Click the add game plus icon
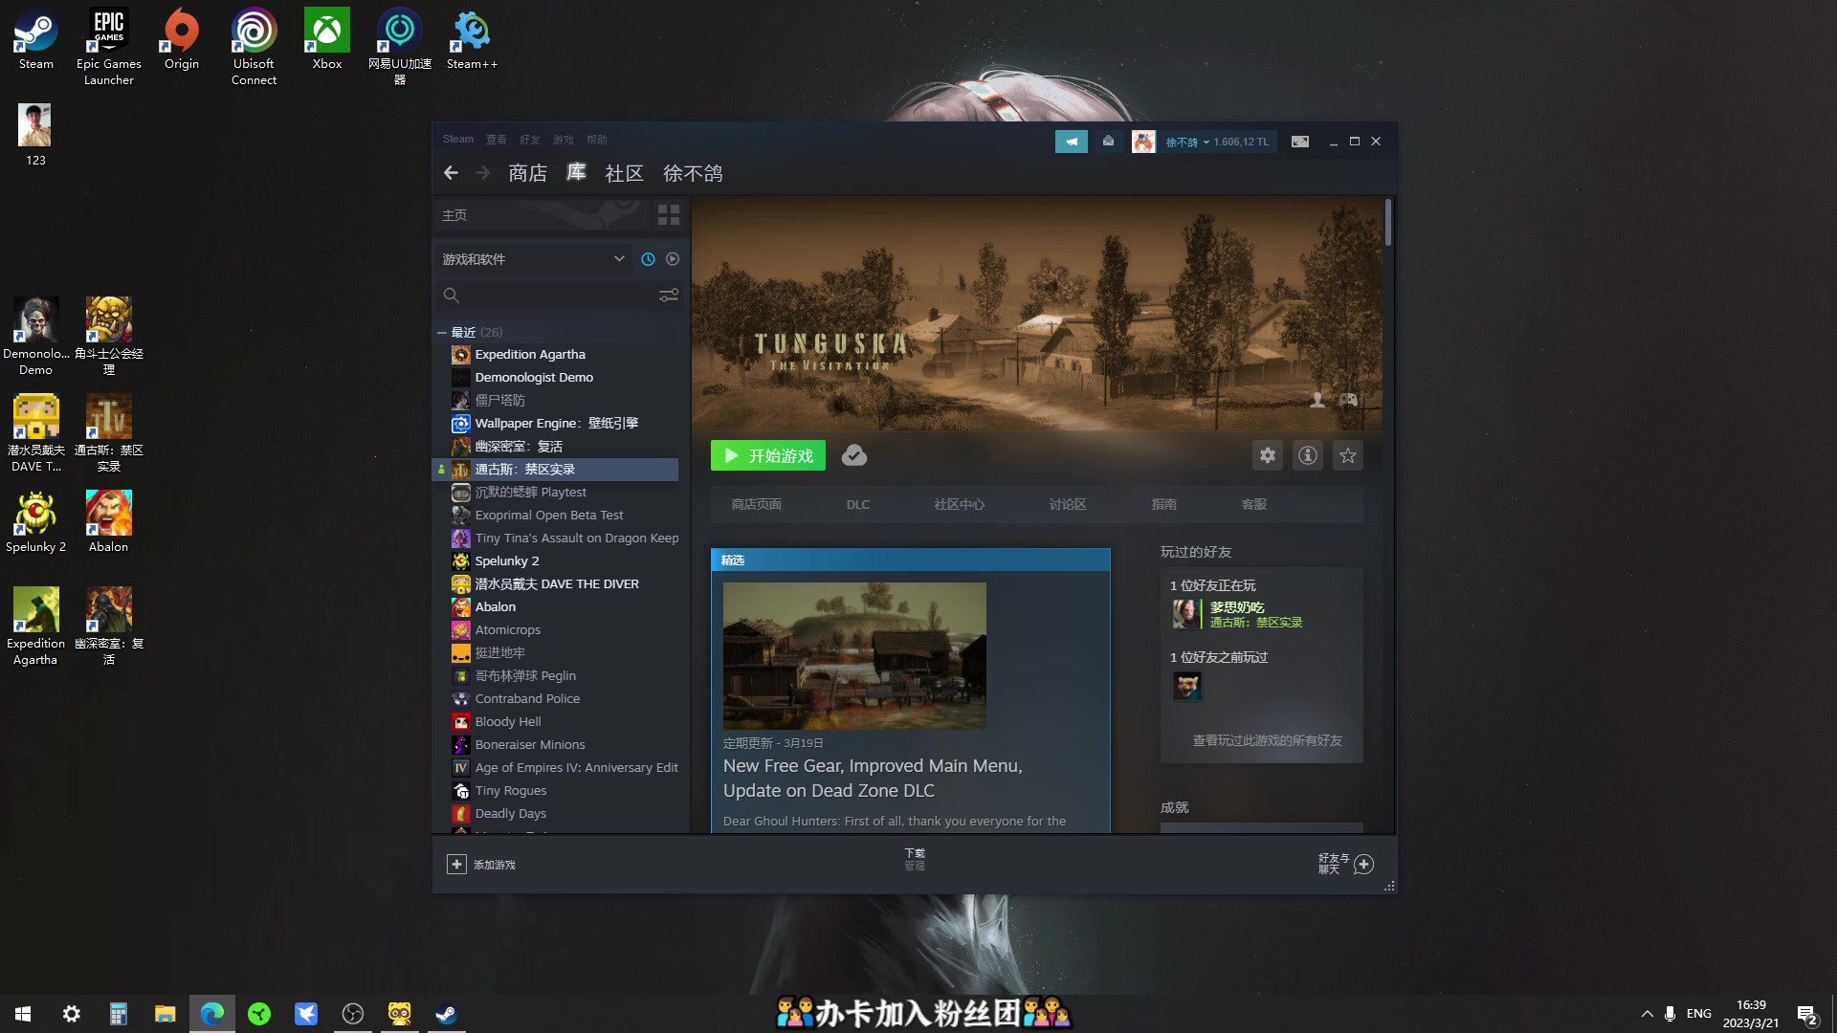The height and width of the screenshot is (1033, 1837). (456, 864)
